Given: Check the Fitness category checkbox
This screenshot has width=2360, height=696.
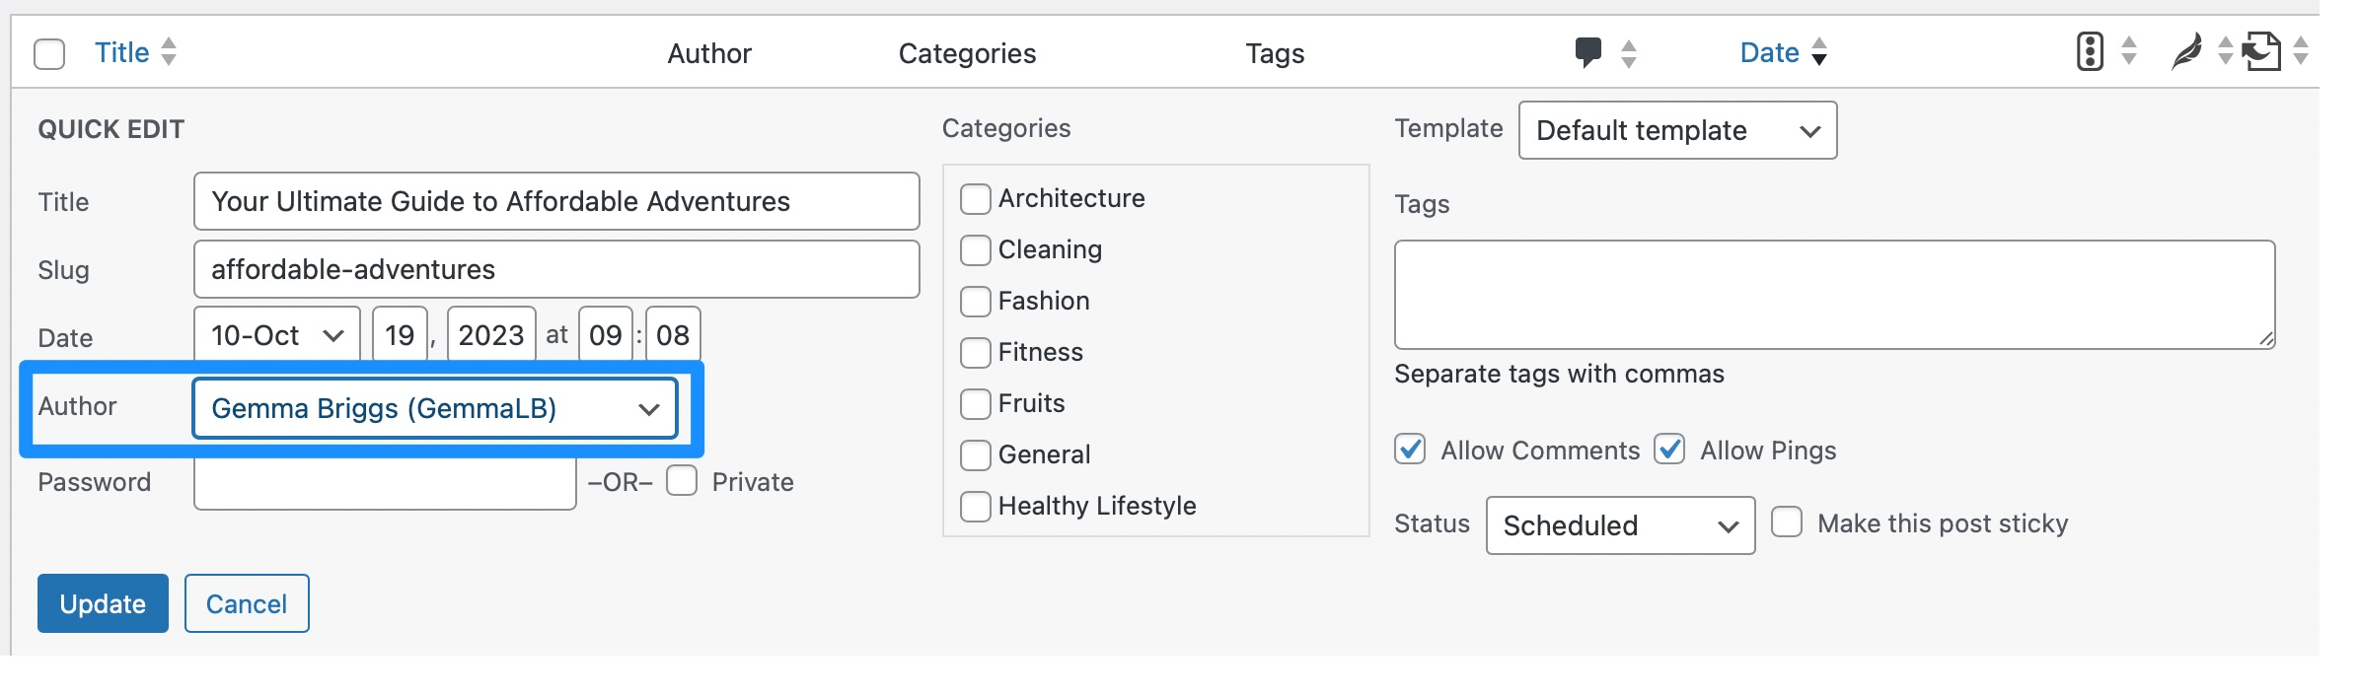Looking at the screenshot, I should [976, 352].
